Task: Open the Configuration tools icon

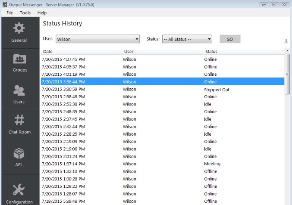Action: pyautogui.click(x=19, y=189)
